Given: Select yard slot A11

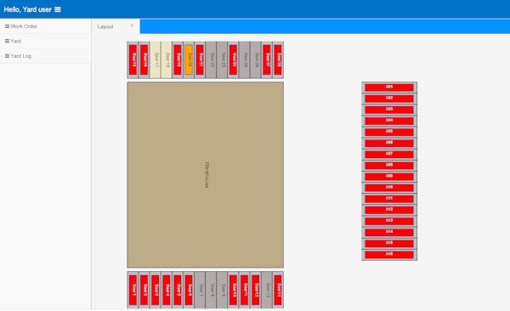Looking at the screenshot, I should point(389,199).
